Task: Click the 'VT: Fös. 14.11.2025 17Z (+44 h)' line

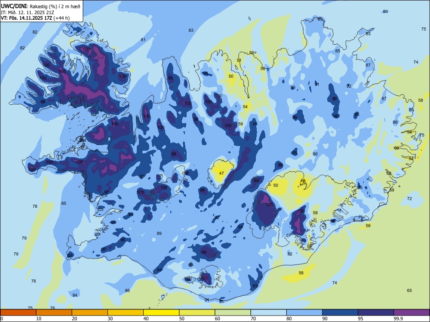Action: click(35, 18)
